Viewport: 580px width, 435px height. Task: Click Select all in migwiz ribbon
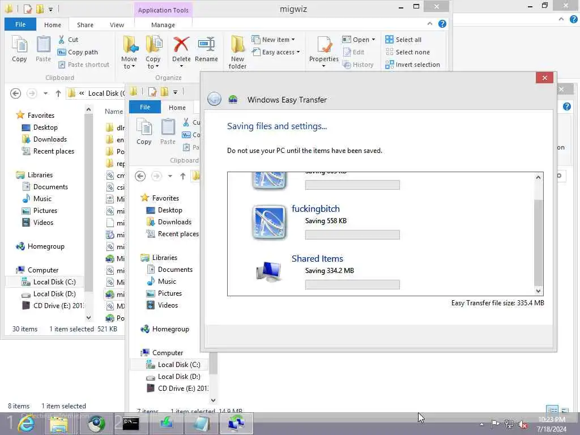pos(403,40)
